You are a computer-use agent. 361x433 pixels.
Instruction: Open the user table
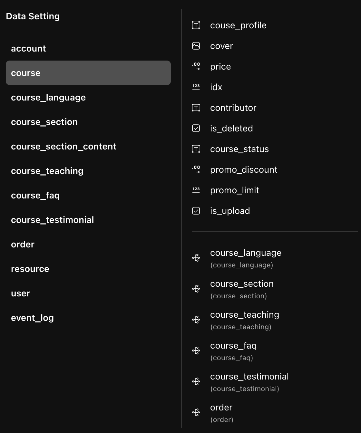click(88, 293)
